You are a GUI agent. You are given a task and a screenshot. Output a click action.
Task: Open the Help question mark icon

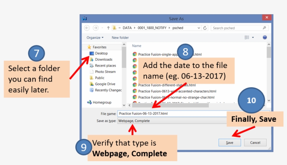(x=265, y=37)
